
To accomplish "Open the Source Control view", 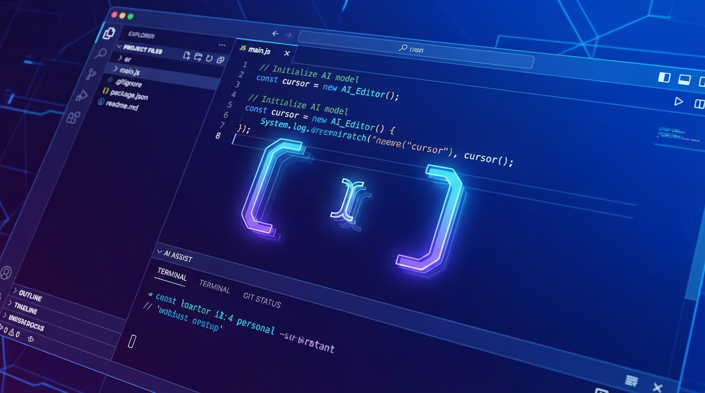I will pyautogui.click(x=91, y=74).
